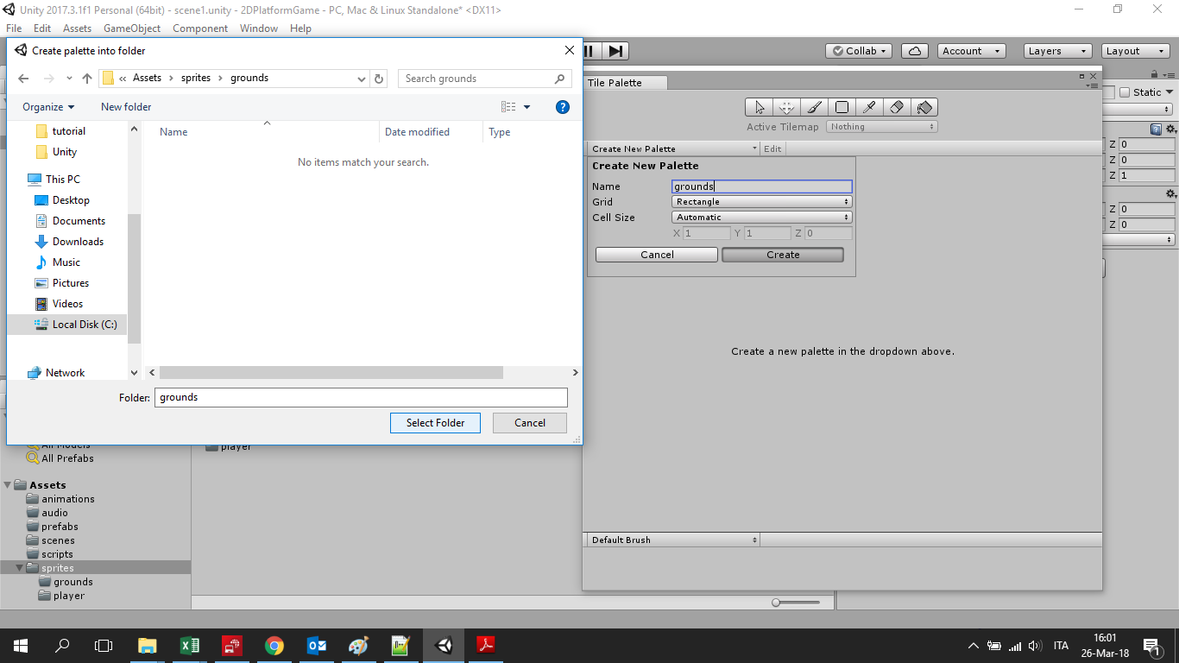This screenshot has height=663, width=1179.
Task: Select the tile Eraser tool
Action: click(897, 108)
